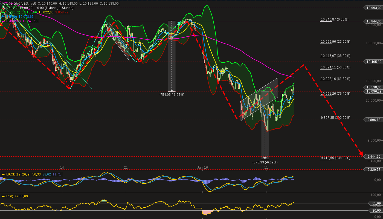Image resolution: width=383 pixels, height=219 pixels.
Task: Select the Fibonacci label 10.051,26 (76.40%)
Action: 335,94
